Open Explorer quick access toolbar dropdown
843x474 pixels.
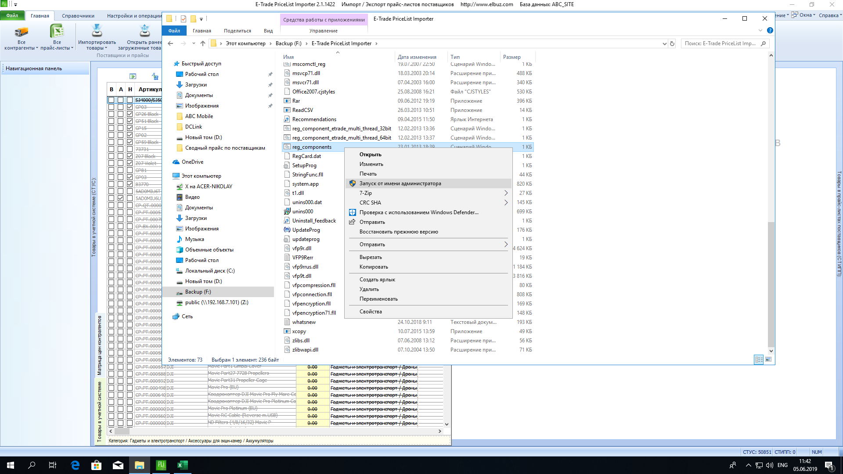[x=201, y=19]
